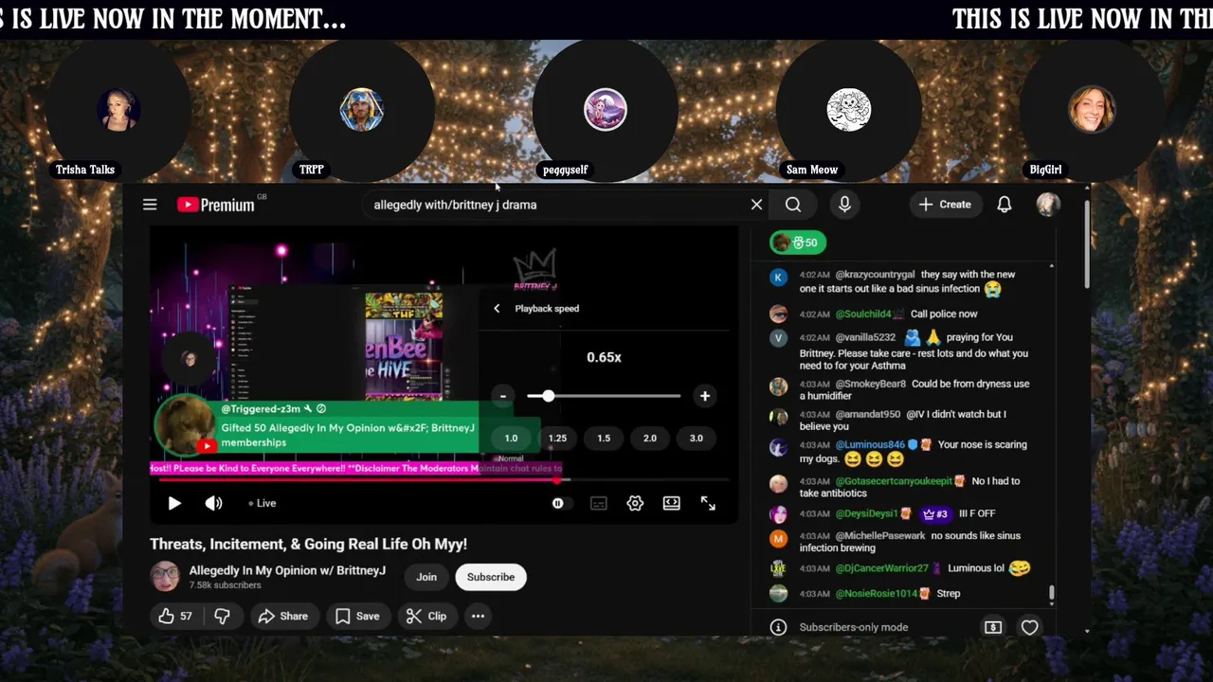Select the 2.0 speed preset

click(650, 438)
